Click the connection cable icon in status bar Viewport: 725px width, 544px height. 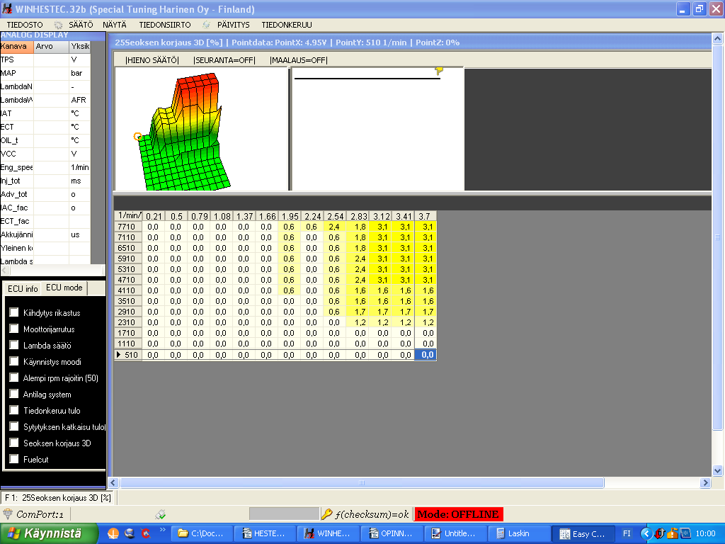[161, 514]
